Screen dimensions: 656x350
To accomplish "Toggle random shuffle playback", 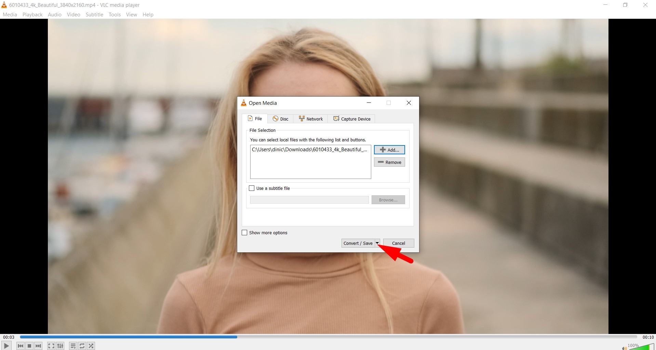I will 91,346.
